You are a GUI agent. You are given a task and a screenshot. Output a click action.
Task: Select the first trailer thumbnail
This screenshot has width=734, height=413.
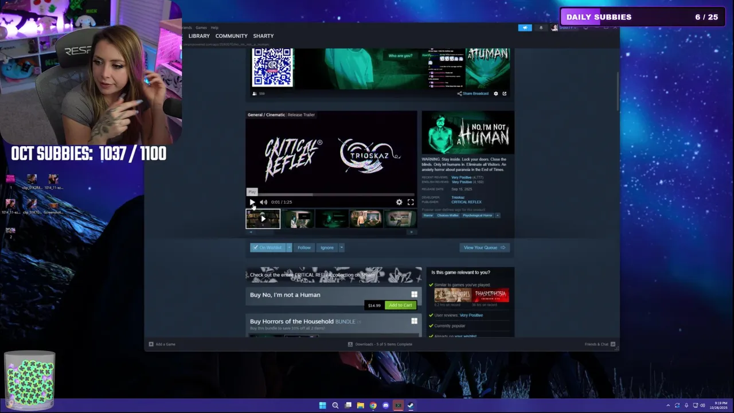click(x=263, y=219)
